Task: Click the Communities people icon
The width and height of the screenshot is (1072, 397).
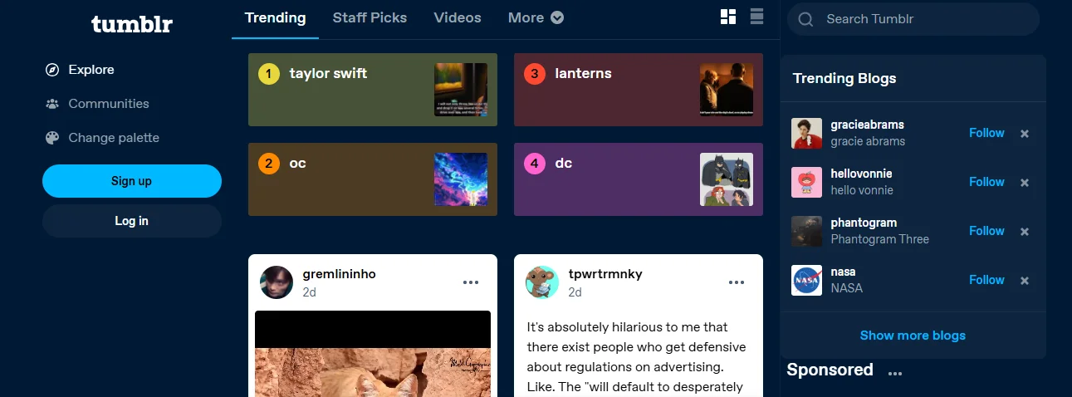Action: (52, 104)
